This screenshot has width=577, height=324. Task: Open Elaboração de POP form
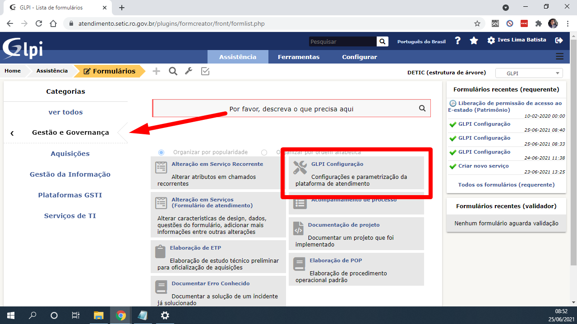[336, 260]
